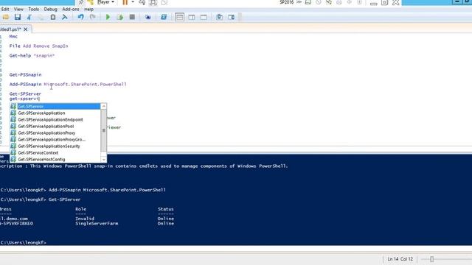Viewport: 472px width, 265px height.
Task: Place cursor on the Get-PSSnapin script line
Action: [x=25, y=75]
